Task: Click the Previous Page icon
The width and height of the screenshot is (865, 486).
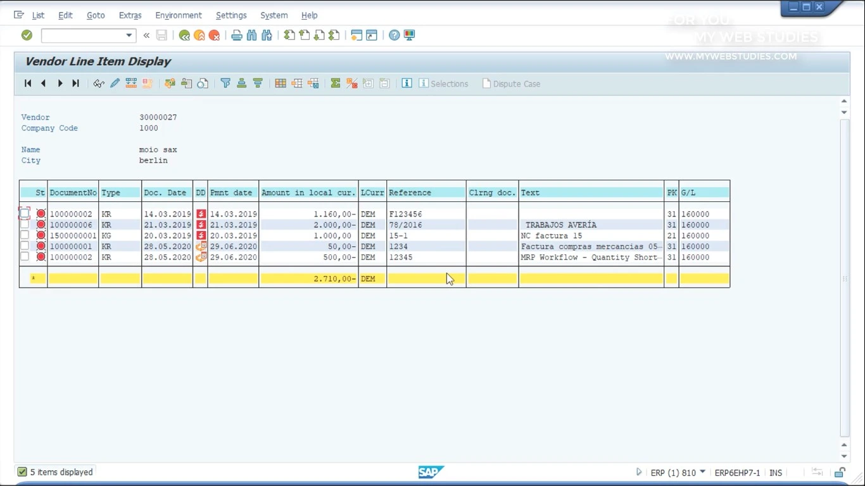Action: 305,35
